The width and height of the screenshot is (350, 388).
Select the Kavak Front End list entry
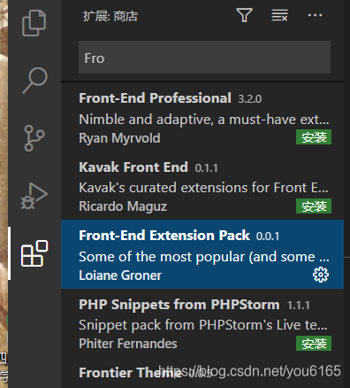point(202,185)
